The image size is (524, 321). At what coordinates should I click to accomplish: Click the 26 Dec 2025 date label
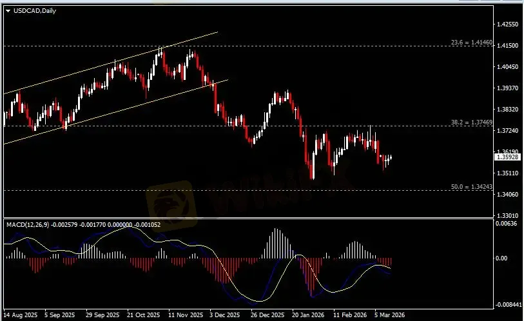click(x=266, y=315)
